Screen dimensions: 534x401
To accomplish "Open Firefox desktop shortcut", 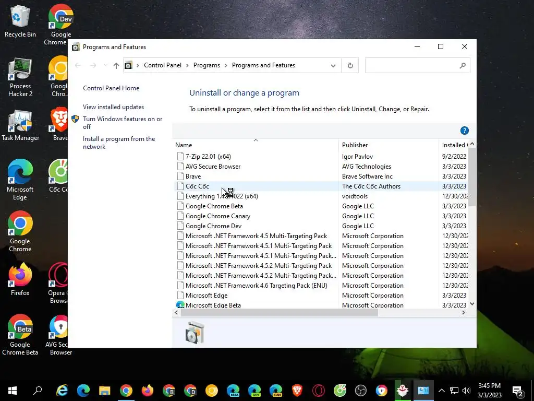I will coord(20,279).
